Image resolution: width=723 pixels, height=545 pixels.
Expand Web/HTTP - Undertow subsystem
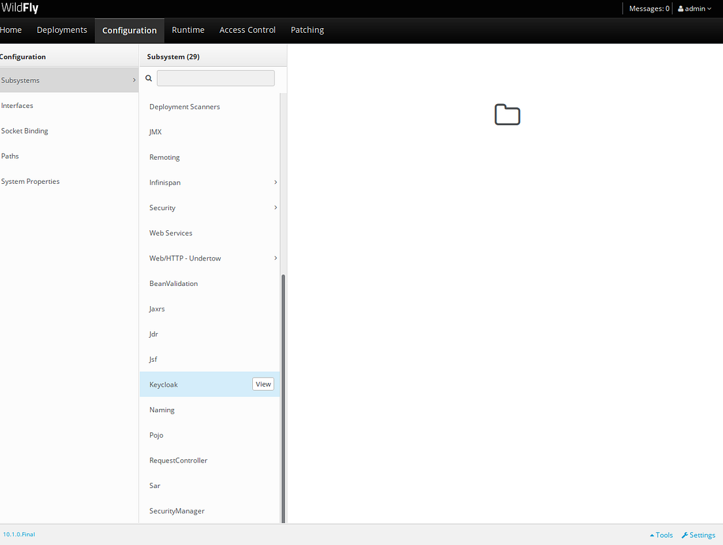coord(274,258)
